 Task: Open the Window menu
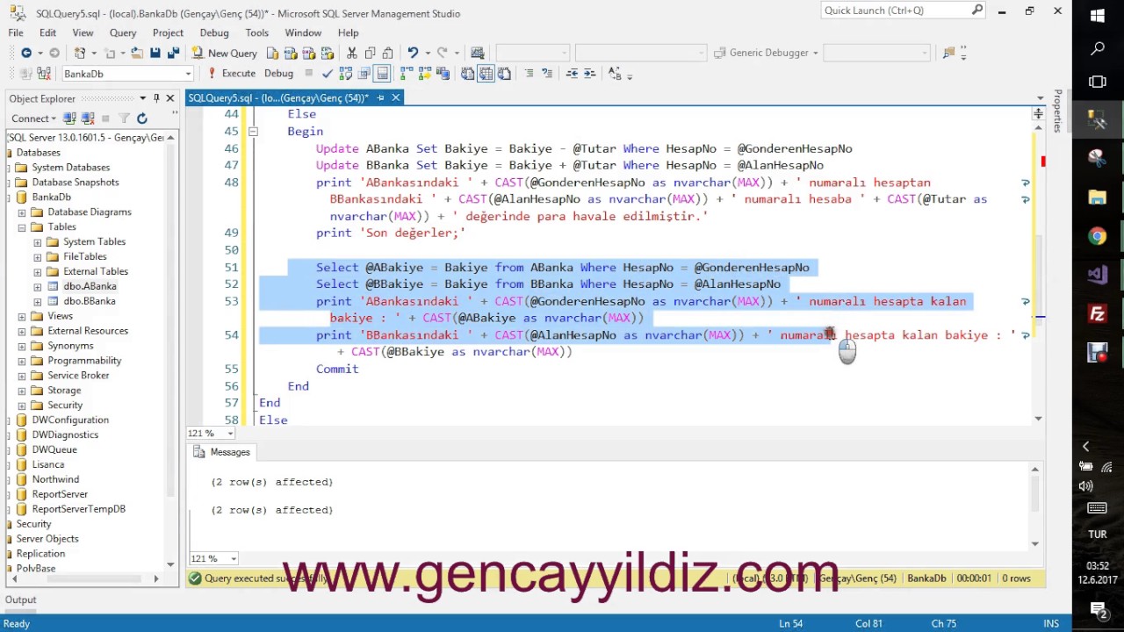[303, 32]
